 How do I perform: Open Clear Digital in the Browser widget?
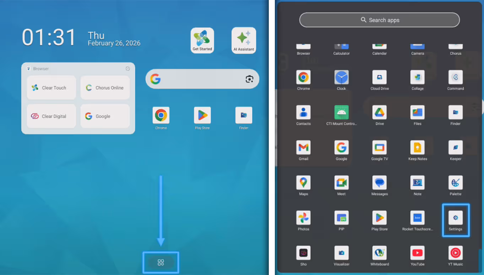[51, 116]
